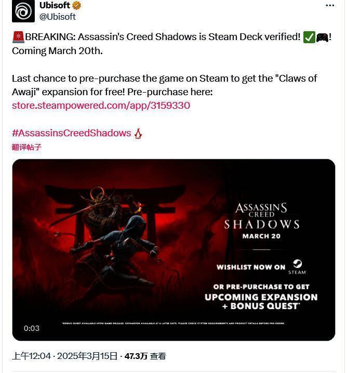Viewport: 347px width, 373px height.
Task: Open the #AssassinsCreedShadows hashtag
Action: click(72, 133)
